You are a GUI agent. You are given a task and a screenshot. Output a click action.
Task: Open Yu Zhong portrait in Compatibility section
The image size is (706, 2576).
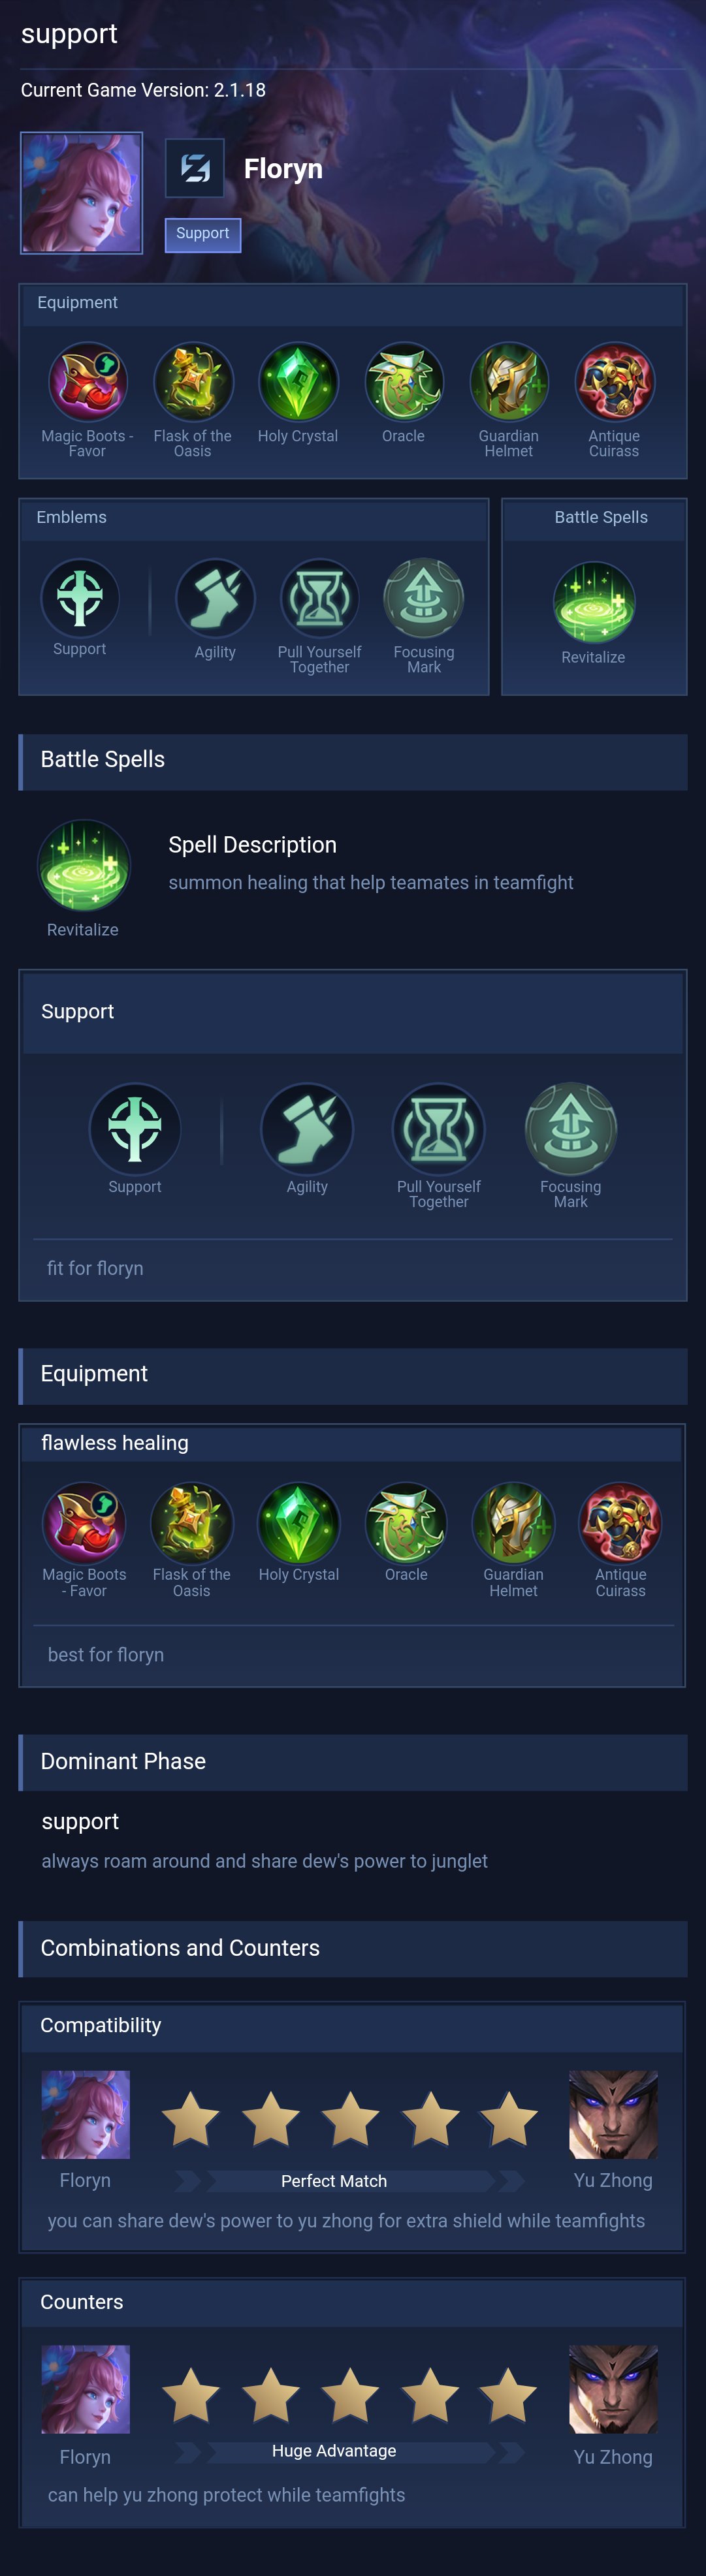pyautogui.click(x=613, y=2115)
